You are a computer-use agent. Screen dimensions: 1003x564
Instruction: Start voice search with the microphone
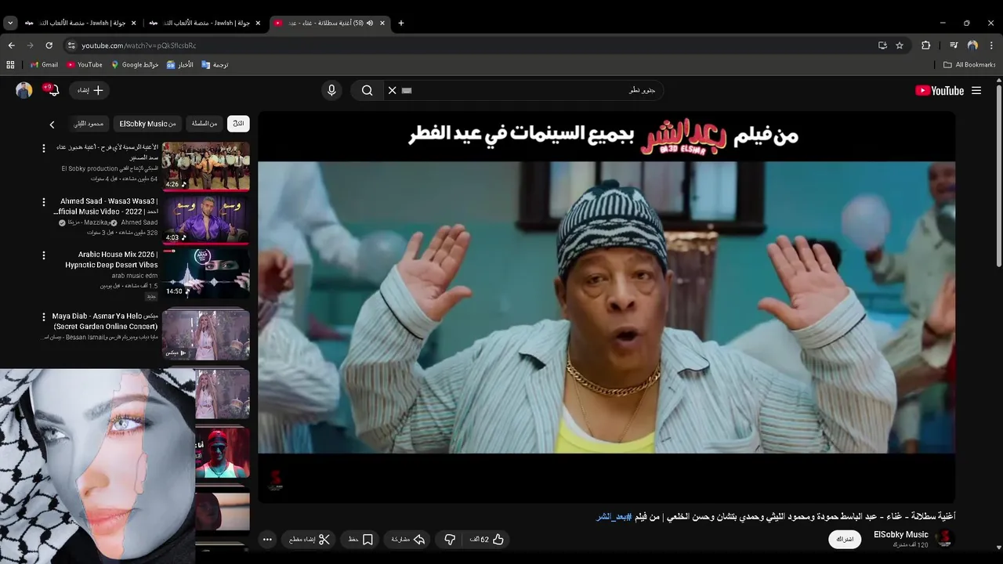[331, 90]
